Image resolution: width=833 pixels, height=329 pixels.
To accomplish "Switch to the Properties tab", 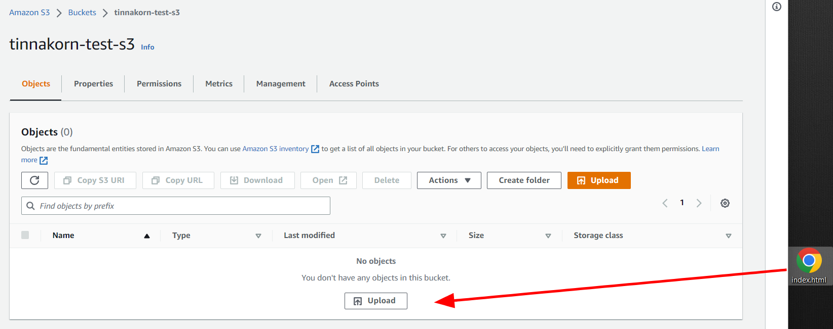I will (93, 84).
